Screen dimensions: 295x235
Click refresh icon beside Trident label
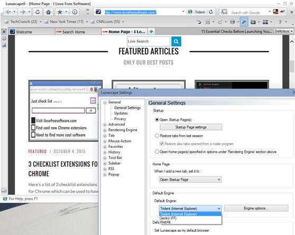click(211, 12)
